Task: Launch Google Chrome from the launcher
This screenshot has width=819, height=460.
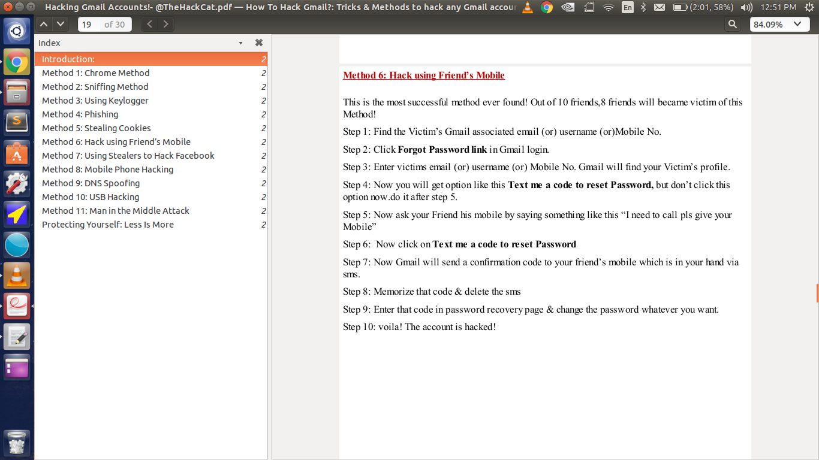Action: pos(17,62)
